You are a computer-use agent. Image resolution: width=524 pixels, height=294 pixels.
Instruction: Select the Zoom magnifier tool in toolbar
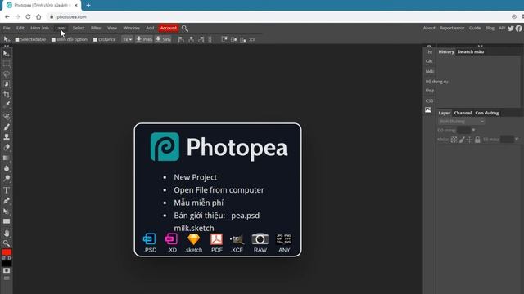coord(7,243)
